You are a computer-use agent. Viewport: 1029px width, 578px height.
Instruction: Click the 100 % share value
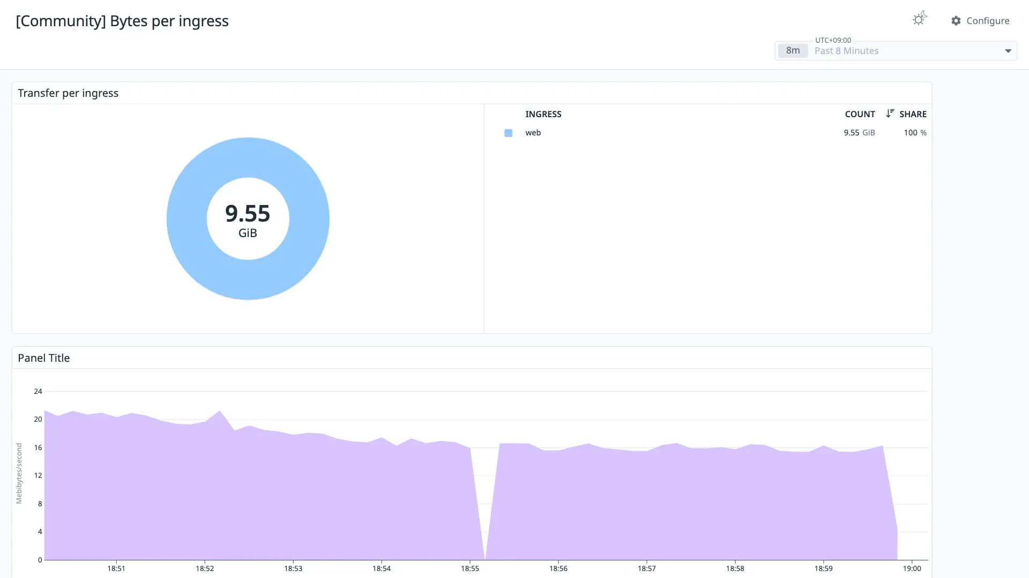[x=915, y=133]
